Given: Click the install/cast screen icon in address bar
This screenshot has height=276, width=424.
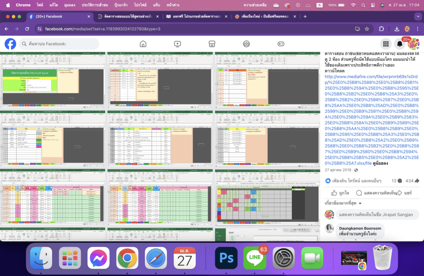Looking at the screenshot, I should 357,29.
